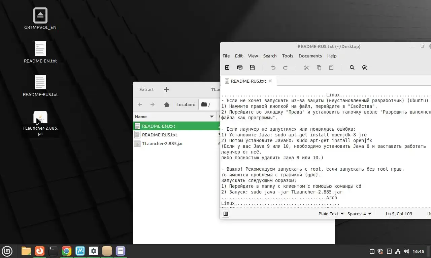
Task: Open the Tools menu
Action: click(288, 56)
